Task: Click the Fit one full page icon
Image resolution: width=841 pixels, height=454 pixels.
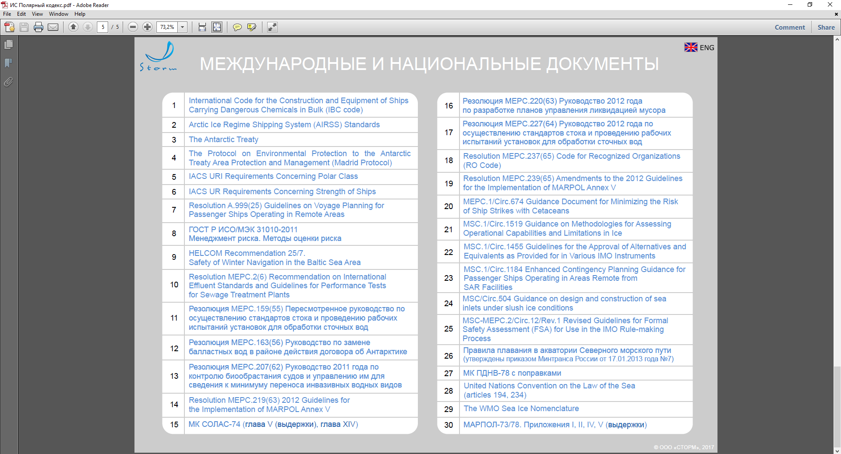Action: click(217, 27)
